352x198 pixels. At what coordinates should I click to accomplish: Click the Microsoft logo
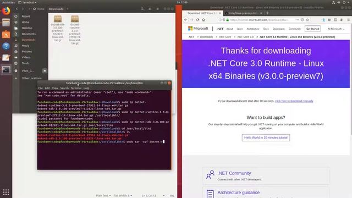click(198, 29)
